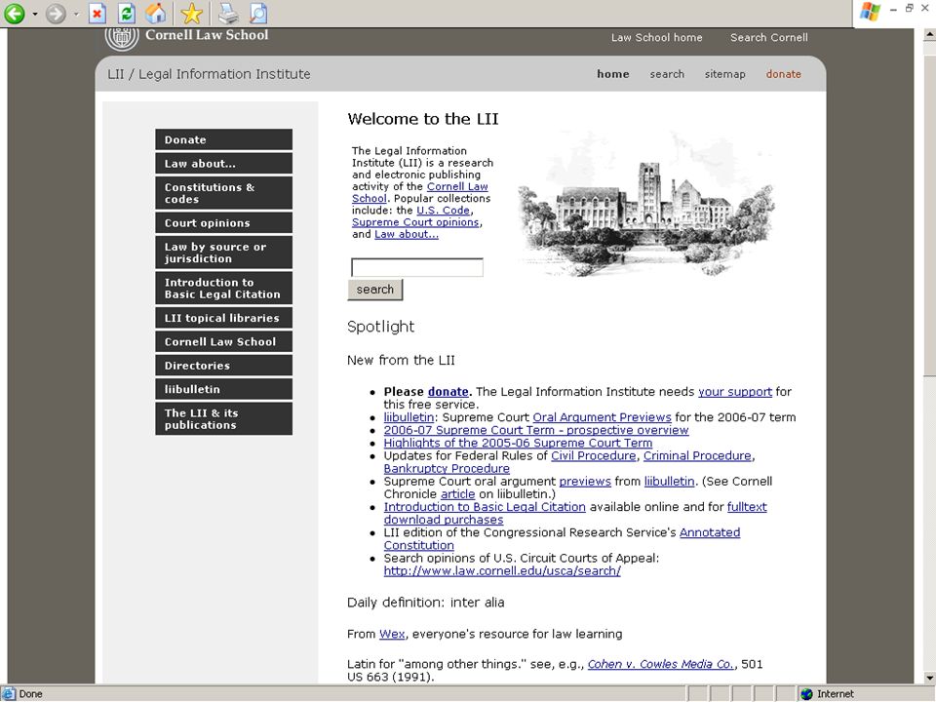
Task: Open Introduction to Basic Legal Citation link in list
Action: click(485, 507)
